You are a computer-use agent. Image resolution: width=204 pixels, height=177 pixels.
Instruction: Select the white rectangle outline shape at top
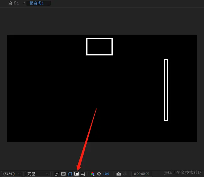99,47
